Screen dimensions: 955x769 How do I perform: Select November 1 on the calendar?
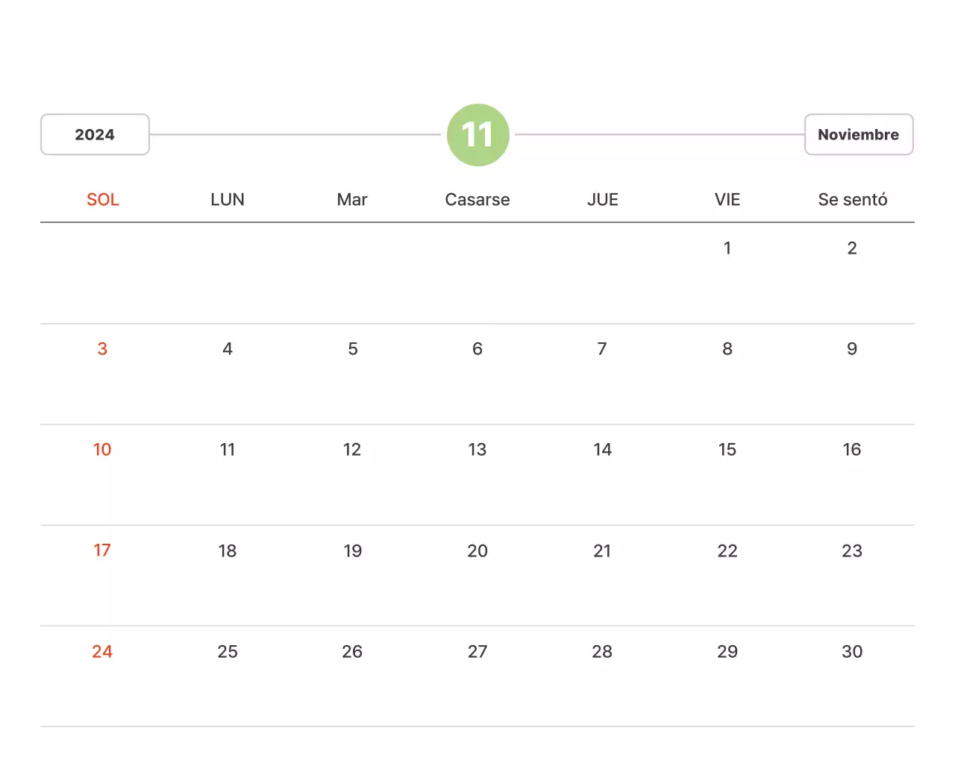[727, 248]
